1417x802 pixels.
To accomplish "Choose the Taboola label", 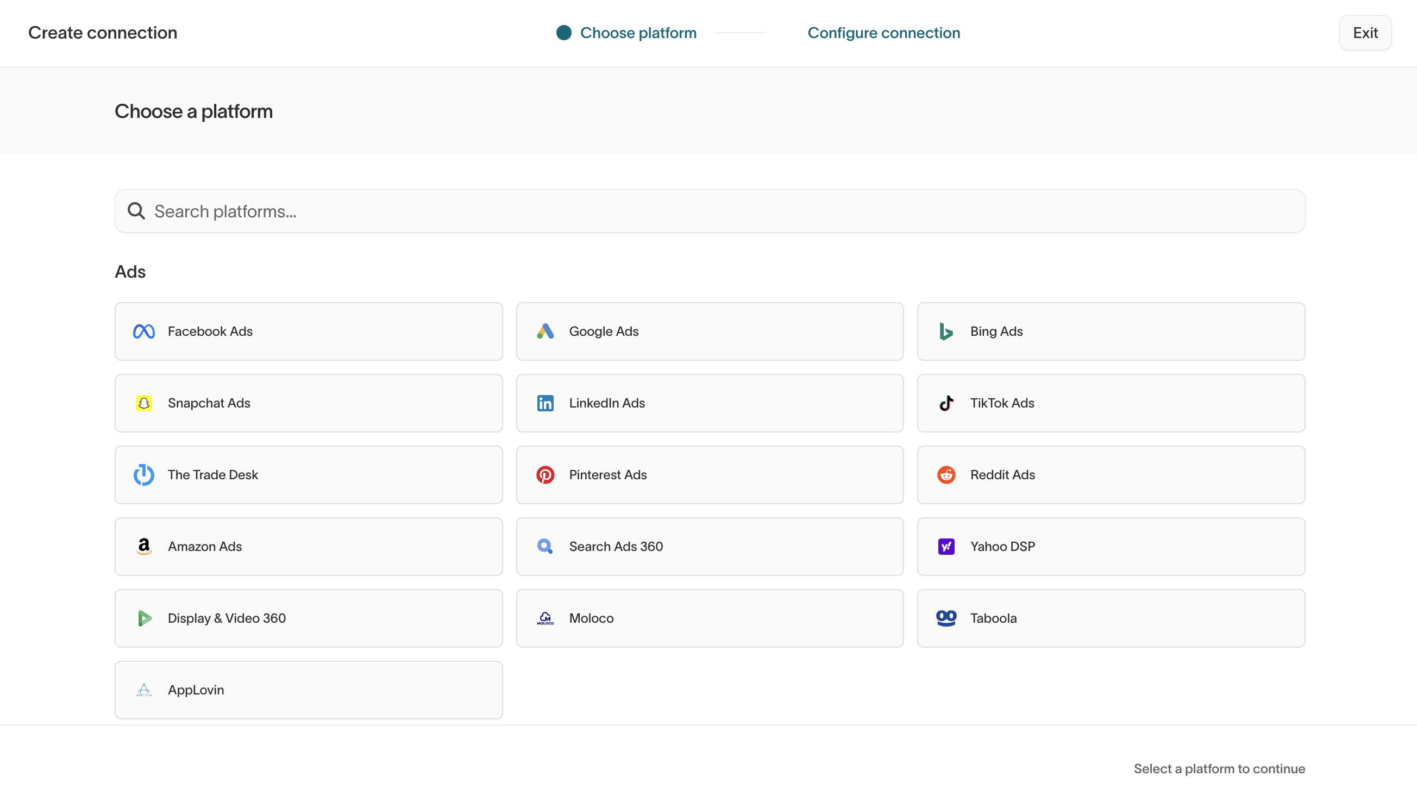I will click(993, 618).
